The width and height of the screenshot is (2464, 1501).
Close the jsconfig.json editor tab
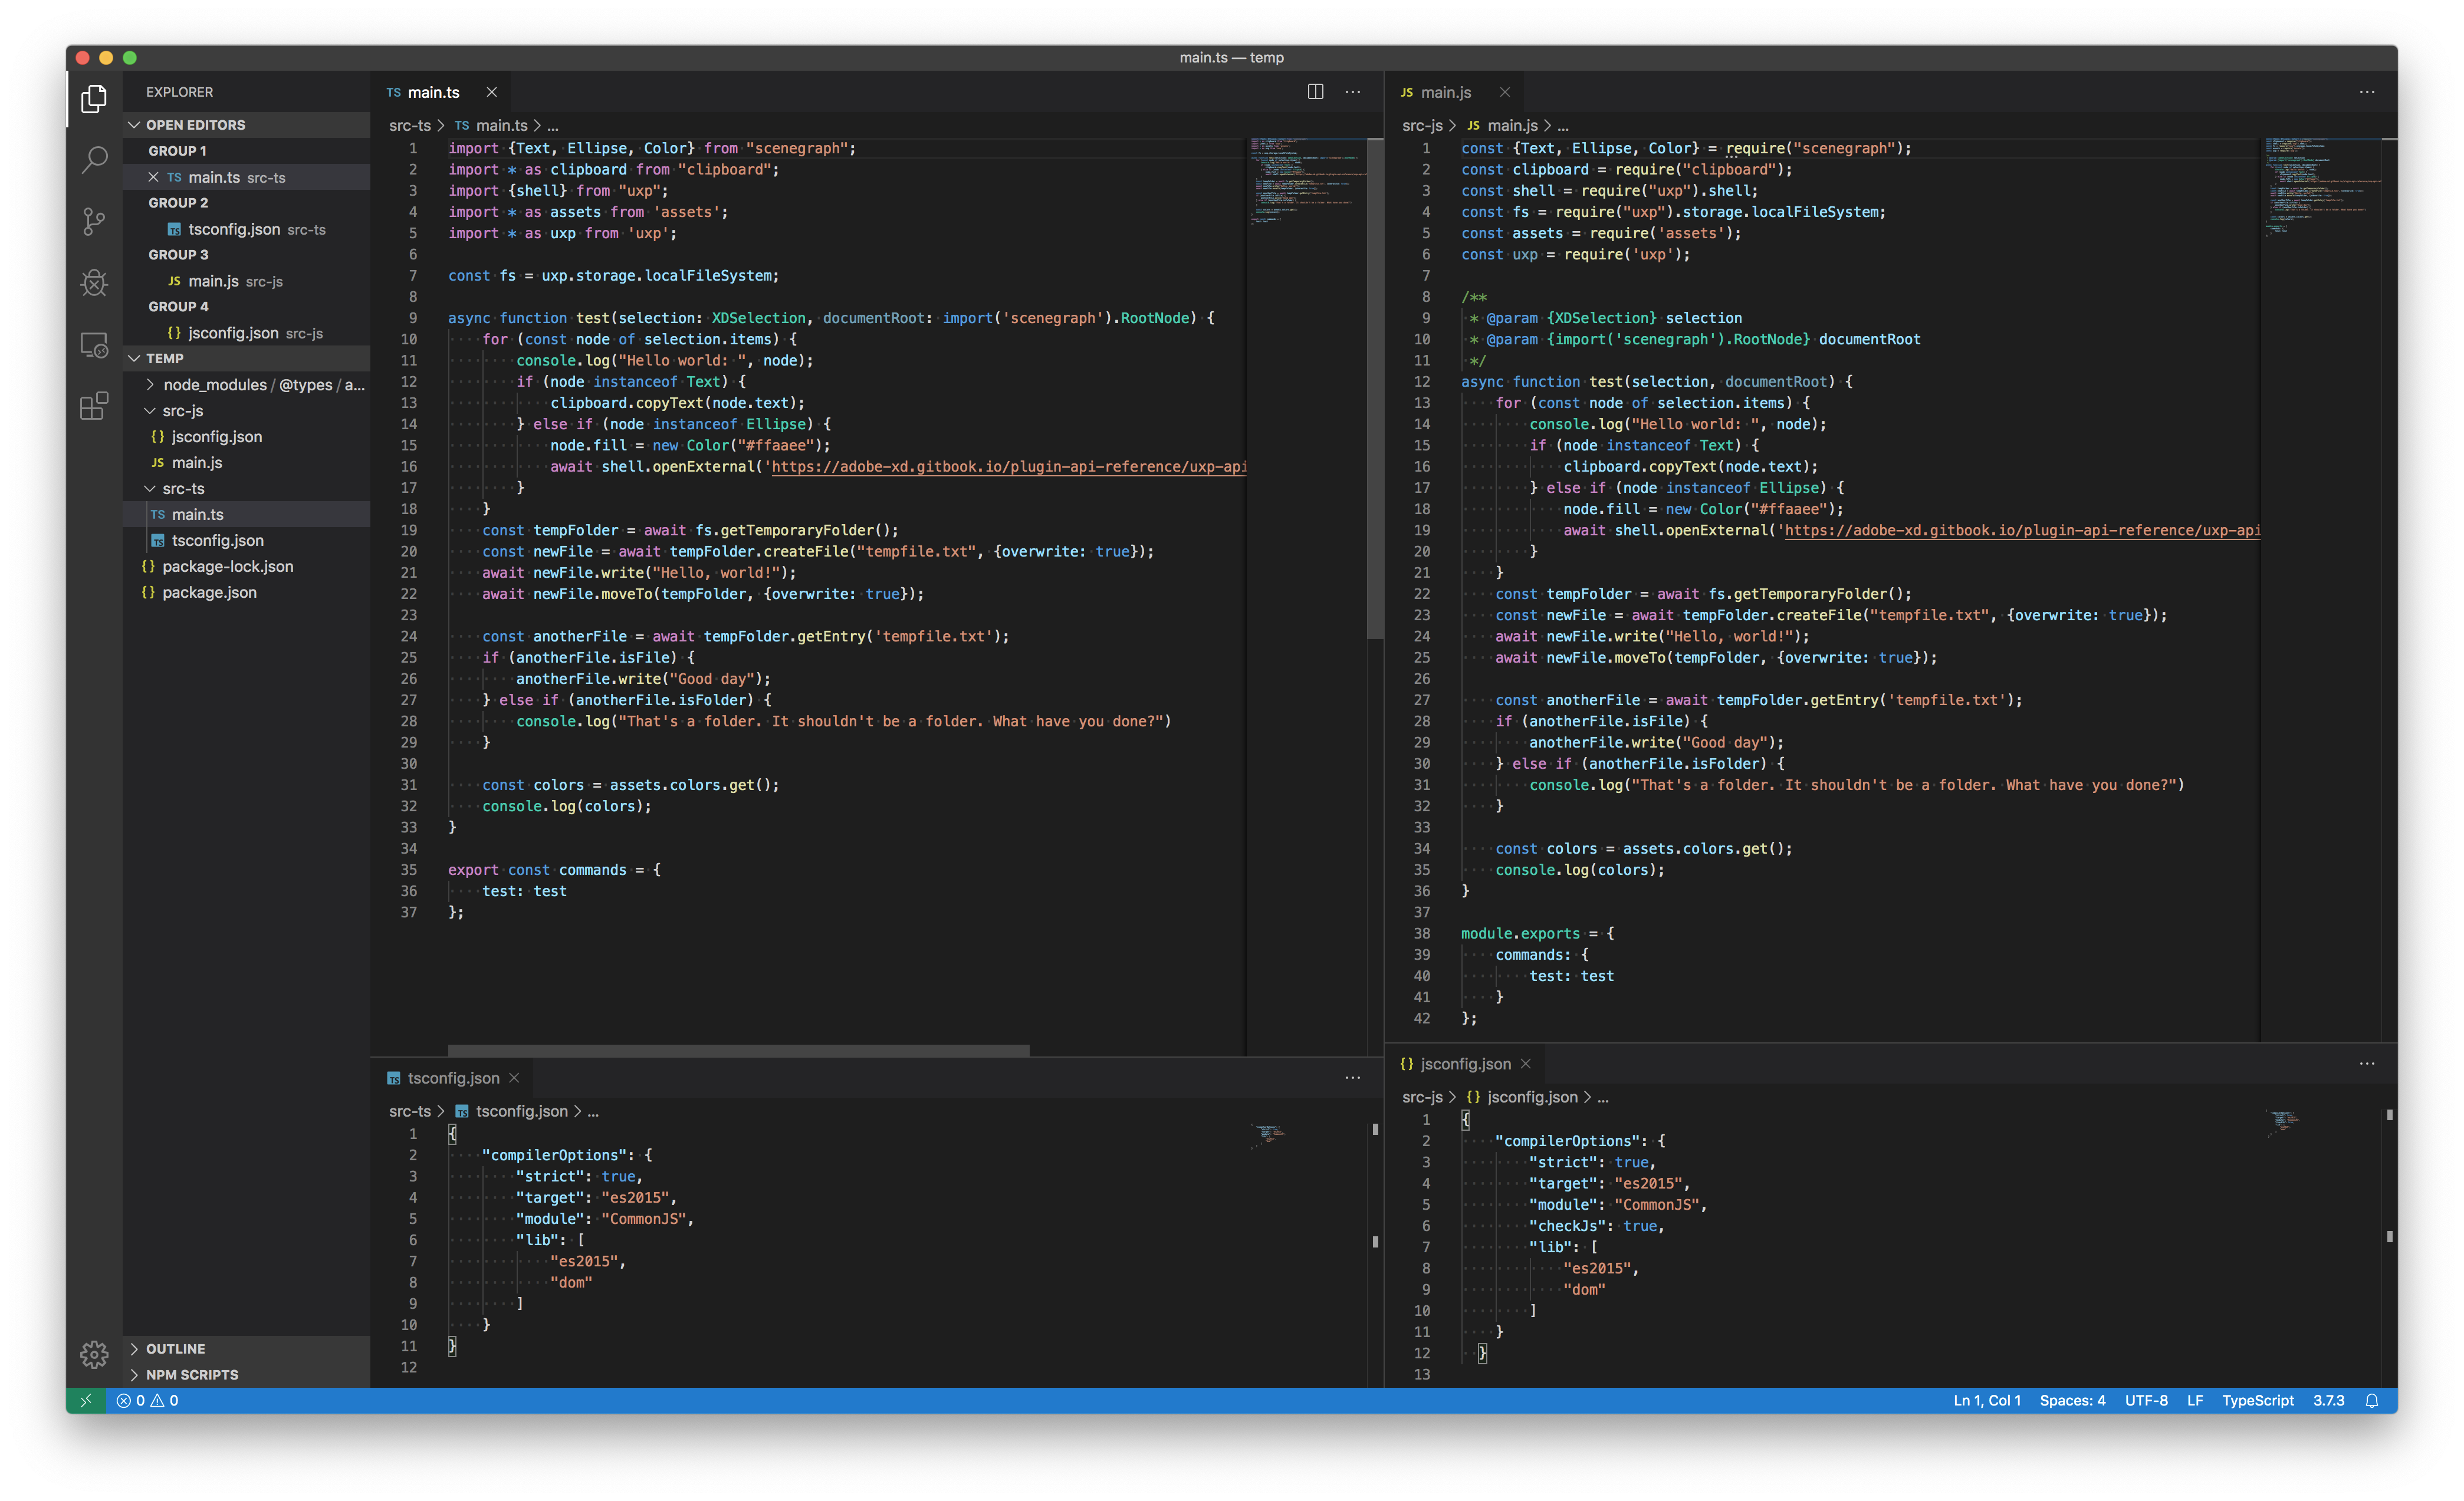[1526, 1064]
